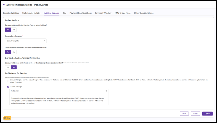Open the Exercise Window tab
The width and height of the screenshot is (217, 123).
11,13
